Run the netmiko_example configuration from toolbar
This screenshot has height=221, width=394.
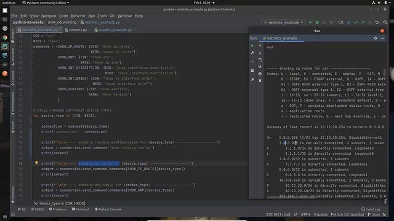pyautogui.click(x=310, y=22)
